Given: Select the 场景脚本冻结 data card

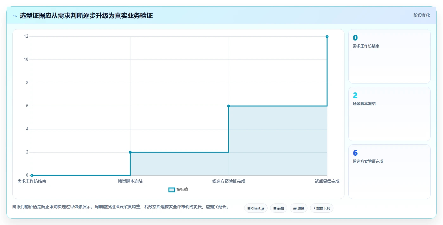Looking at the screenshot, I should pos(389,114).
